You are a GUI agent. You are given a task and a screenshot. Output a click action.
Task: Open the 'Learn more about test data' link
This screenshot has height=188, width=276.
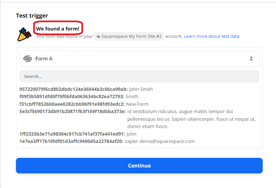coord(212,36)
